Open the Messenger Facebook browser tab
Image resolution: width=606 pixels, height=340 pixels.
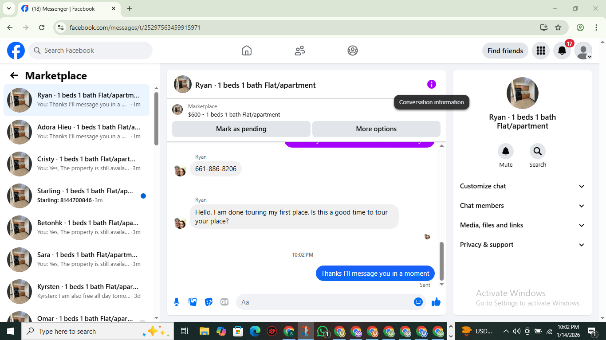point(68,9)
